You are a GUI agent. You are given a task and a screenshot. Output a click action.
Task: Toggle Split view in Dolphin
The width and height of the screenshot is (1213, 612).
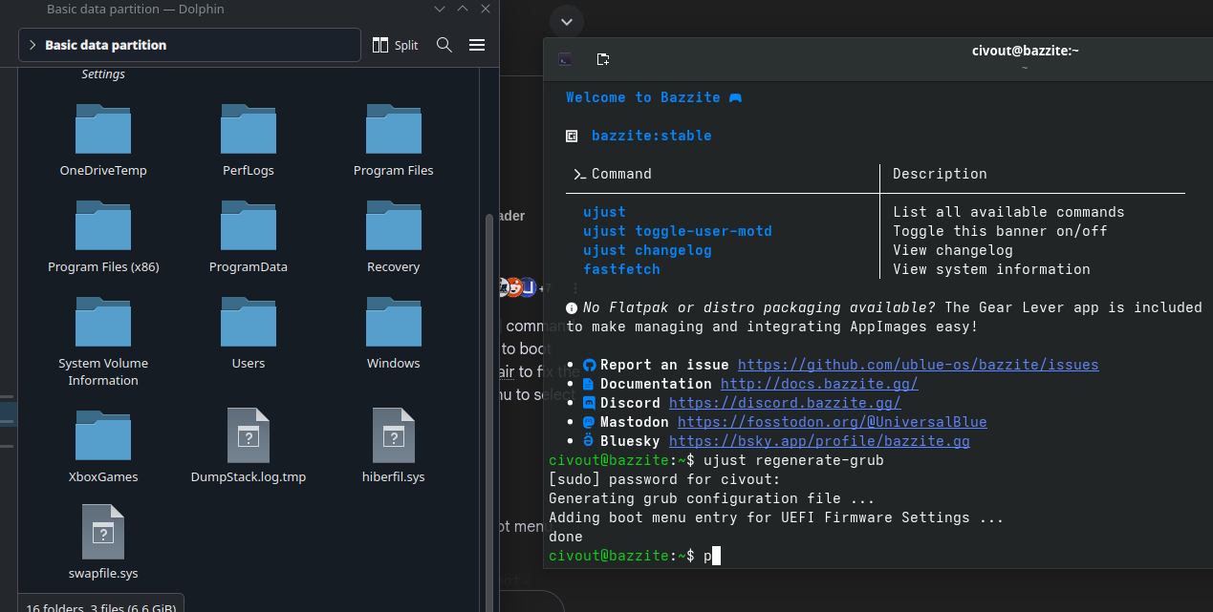coord(395,45)
